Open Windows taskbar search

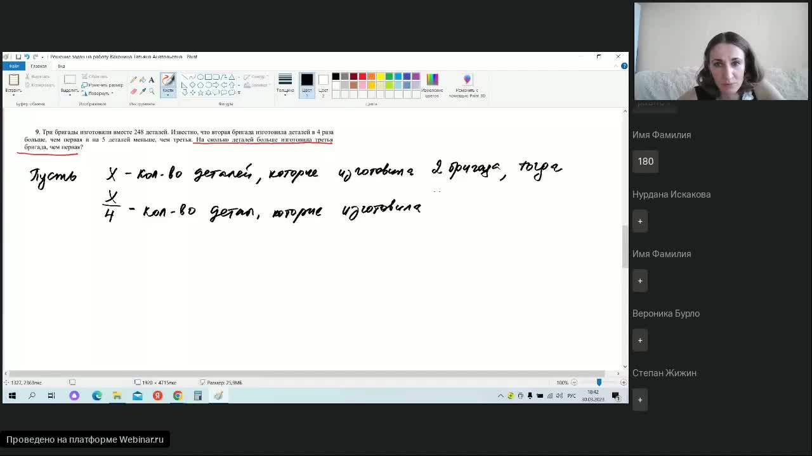(32, 396)
